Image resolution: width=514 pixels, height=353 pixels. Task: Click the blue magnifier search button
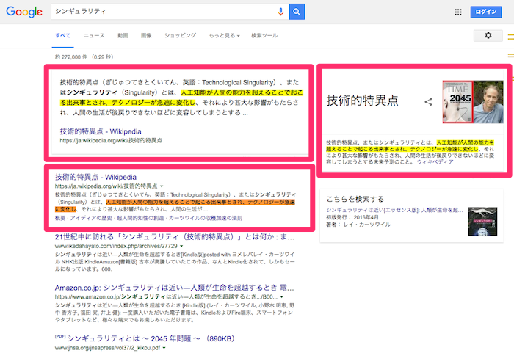click(x=297, y=12)
